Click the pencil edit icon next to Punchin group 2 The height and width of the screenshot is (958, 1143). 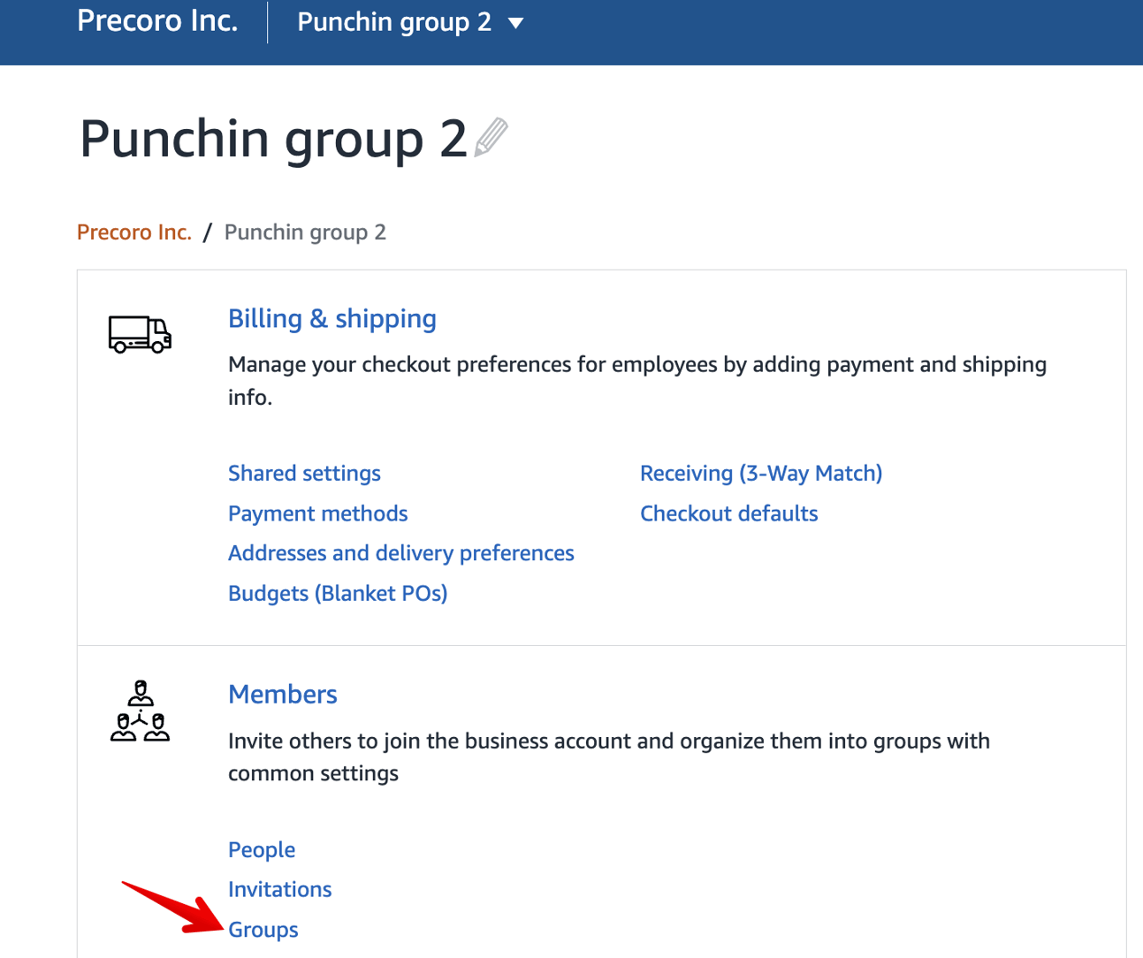(x=489, y=137)
